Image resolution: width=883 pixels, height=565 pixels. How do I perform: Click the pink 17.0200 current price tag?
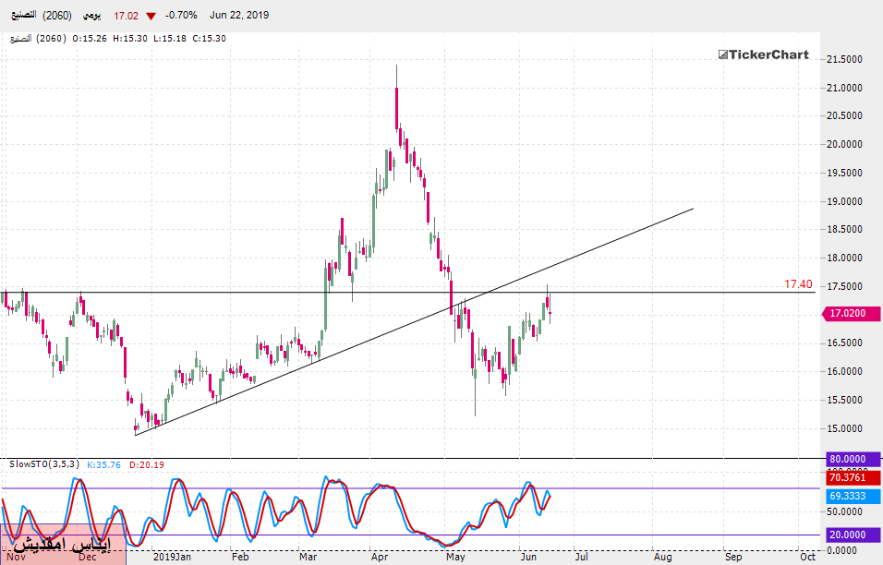tap(849, 314)
